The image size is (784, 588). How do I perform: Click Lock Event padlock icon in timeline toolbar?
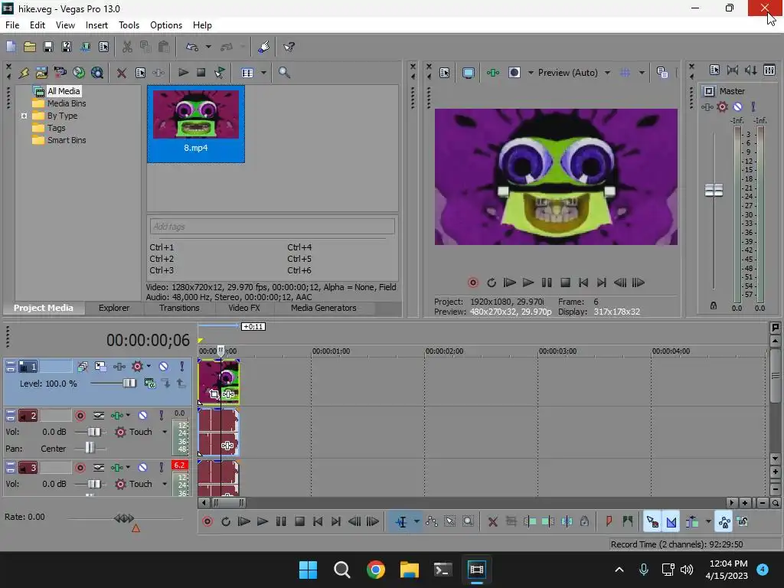click(x=584, y=521)
